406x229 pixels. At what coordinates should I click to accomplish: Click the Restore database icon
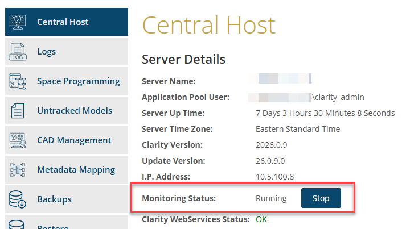coord(18,224)
